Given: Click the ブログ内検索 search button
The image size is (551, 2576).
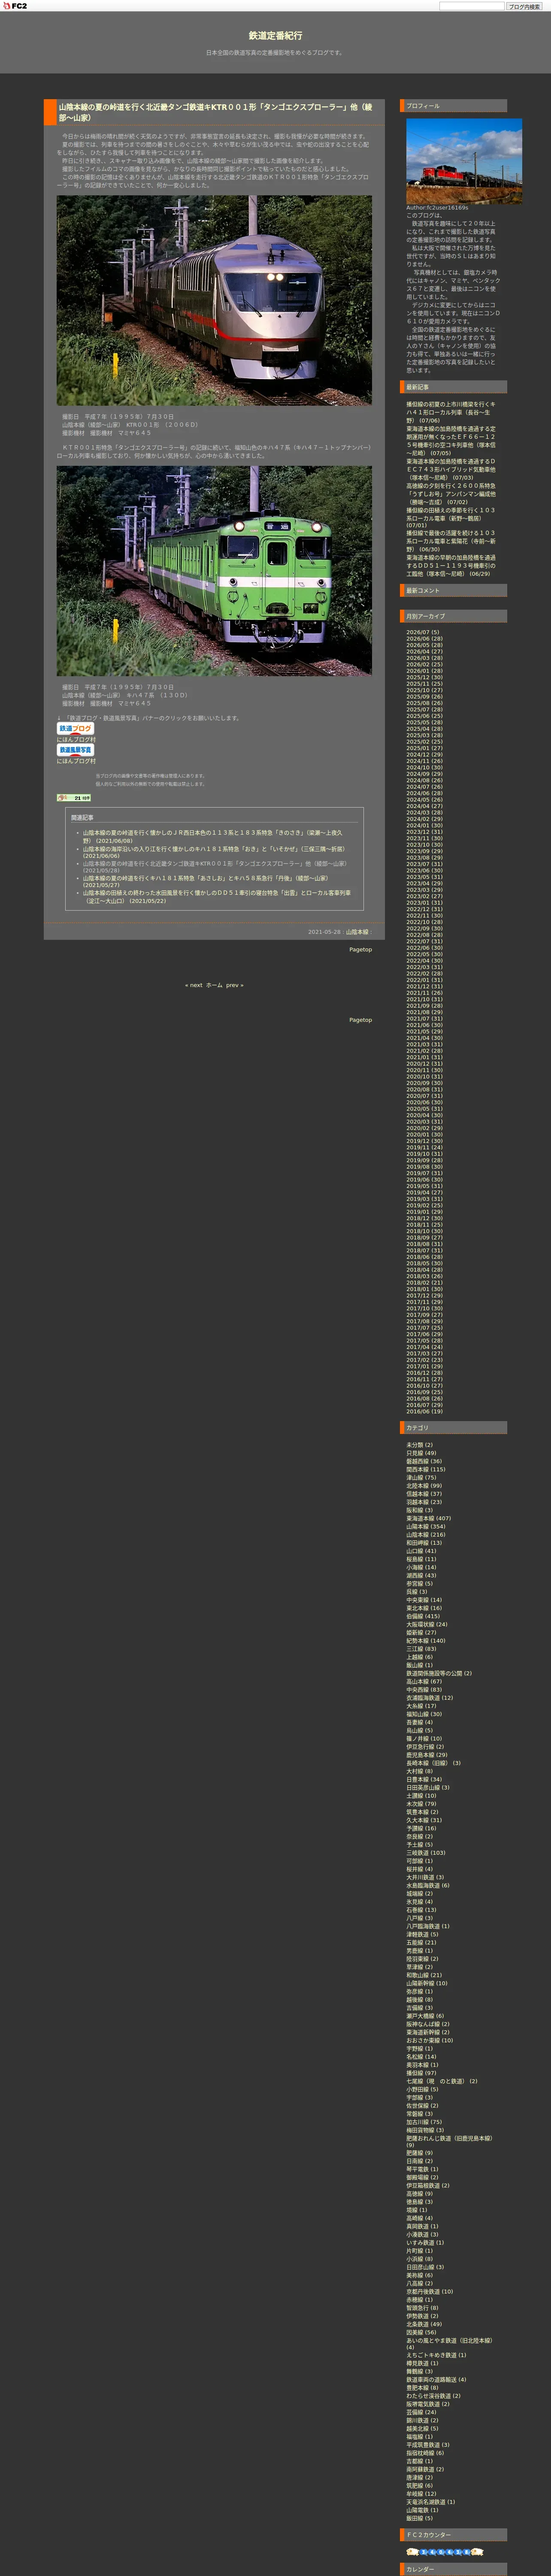Looking at the screenshot, I should (523, 6).
